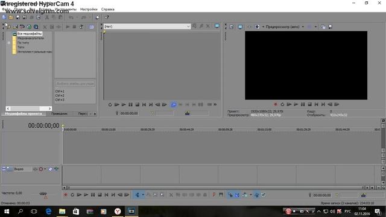Click the Import Media icon in the Project Media toolbar
This screenshot has width=386, height=217.
8,27
